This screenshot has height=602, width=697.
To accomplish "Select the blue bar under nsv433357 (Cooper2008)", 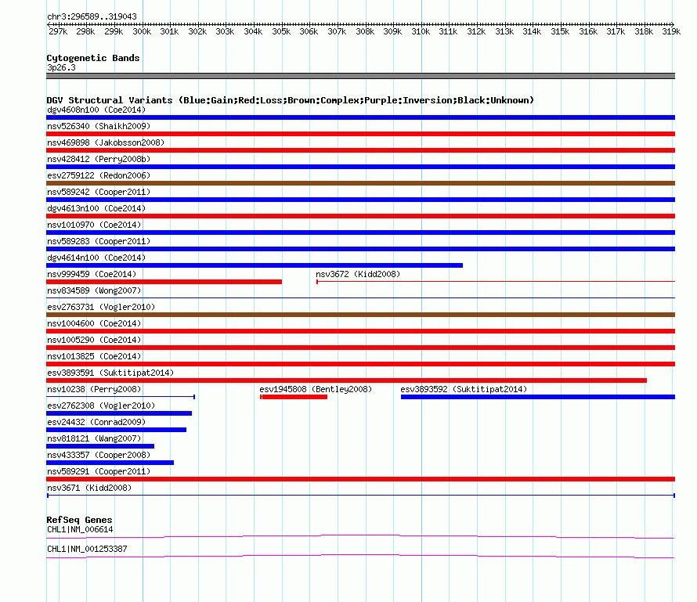I will click(110, 463).
